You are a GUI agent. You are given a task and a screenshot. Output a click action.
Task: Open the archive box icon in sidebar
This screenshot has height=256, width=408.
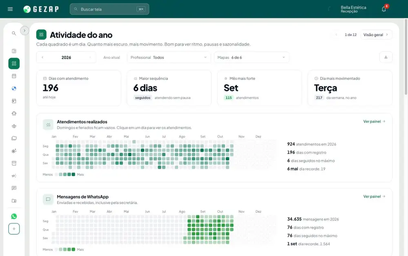pos(14,163)
